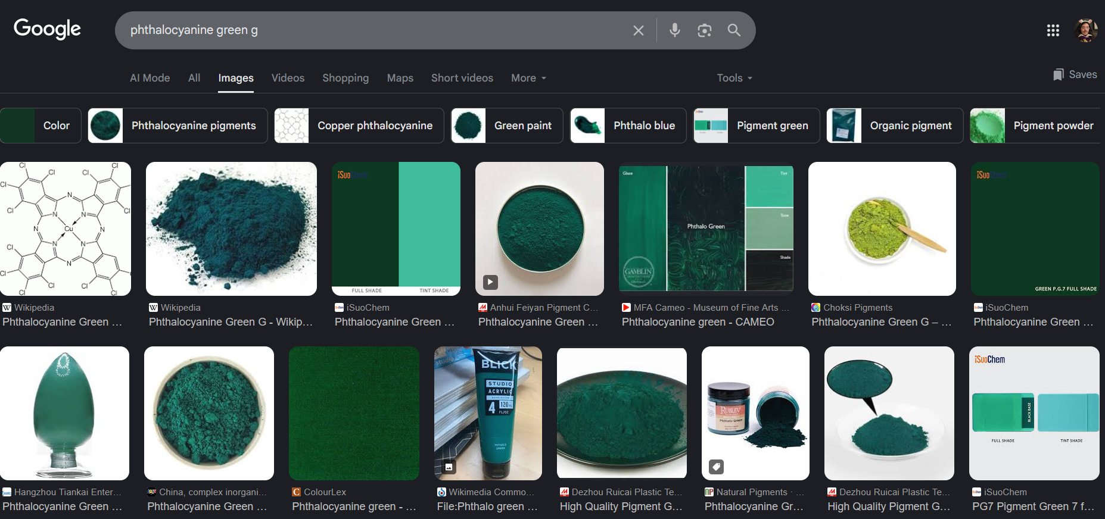Open Phthalocyanine green - CAMEO link
This screenshot has width=1105, height=519.
698,322
